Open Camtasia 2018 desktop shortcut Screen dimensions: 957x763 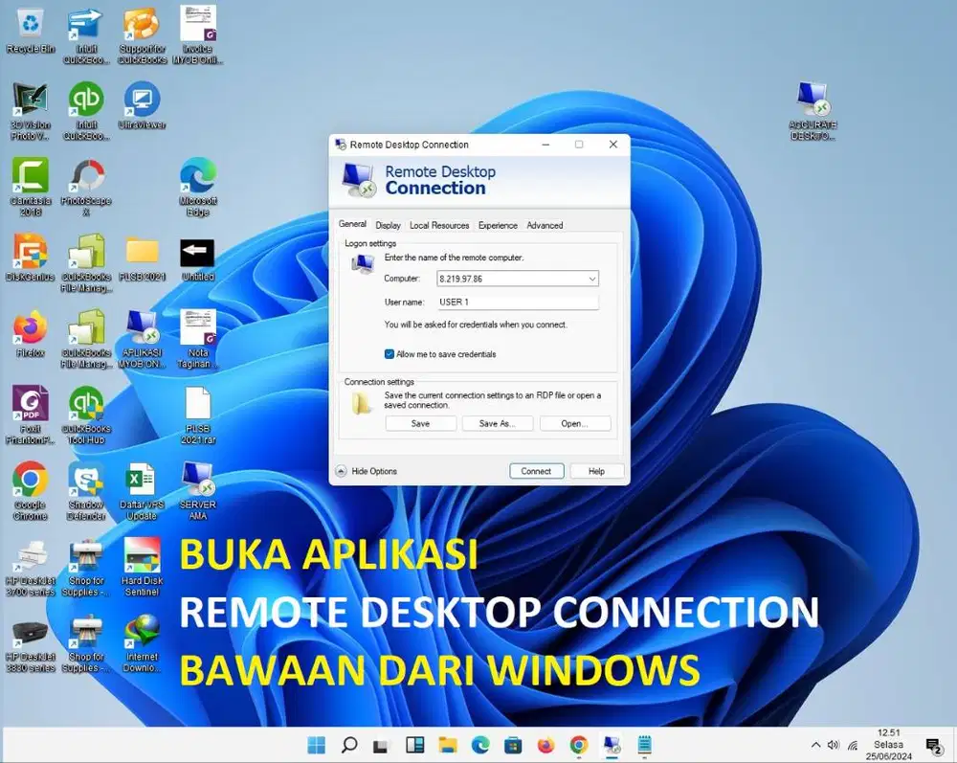click(x=30, y=178)
